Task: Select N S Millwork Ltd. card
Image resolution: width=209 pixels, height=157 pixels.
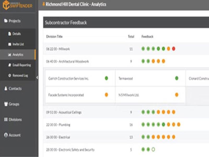Action: (150, 95)
